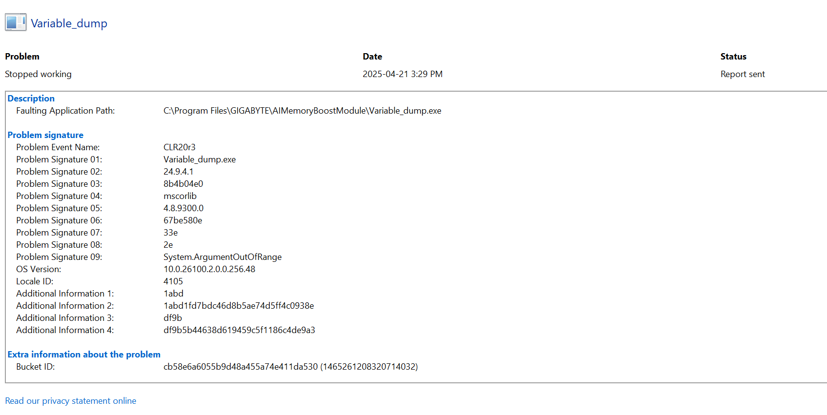Click the Problem column header

click(x=22, y=57)
